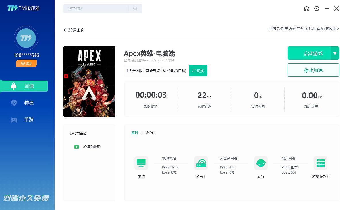The image size is (347, 210).
Task: Open the 特权 privileges section icon
Action: [x=14, y=103]
